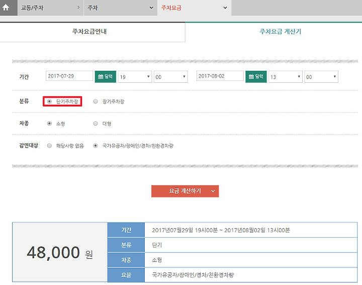Click 요율 header cell in result table

click(126, 275)
